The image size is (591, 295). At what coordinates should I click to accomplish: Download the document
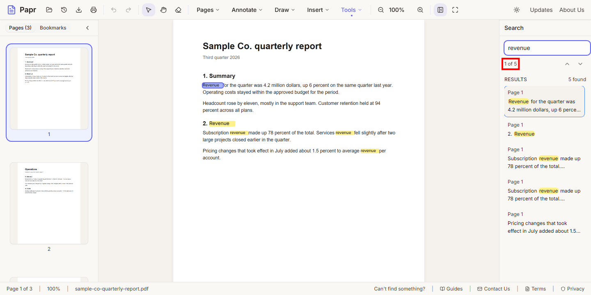tap(79, 10)
